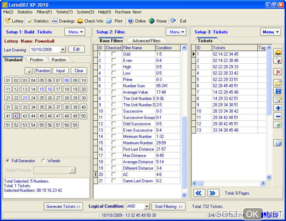Click the gold star icon beside tickets list
Screen dimensions: 286x221
pyautogui.click(x=278, y=52)
